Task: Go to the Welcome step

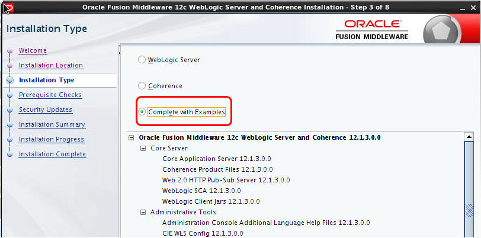Action: 33,50
